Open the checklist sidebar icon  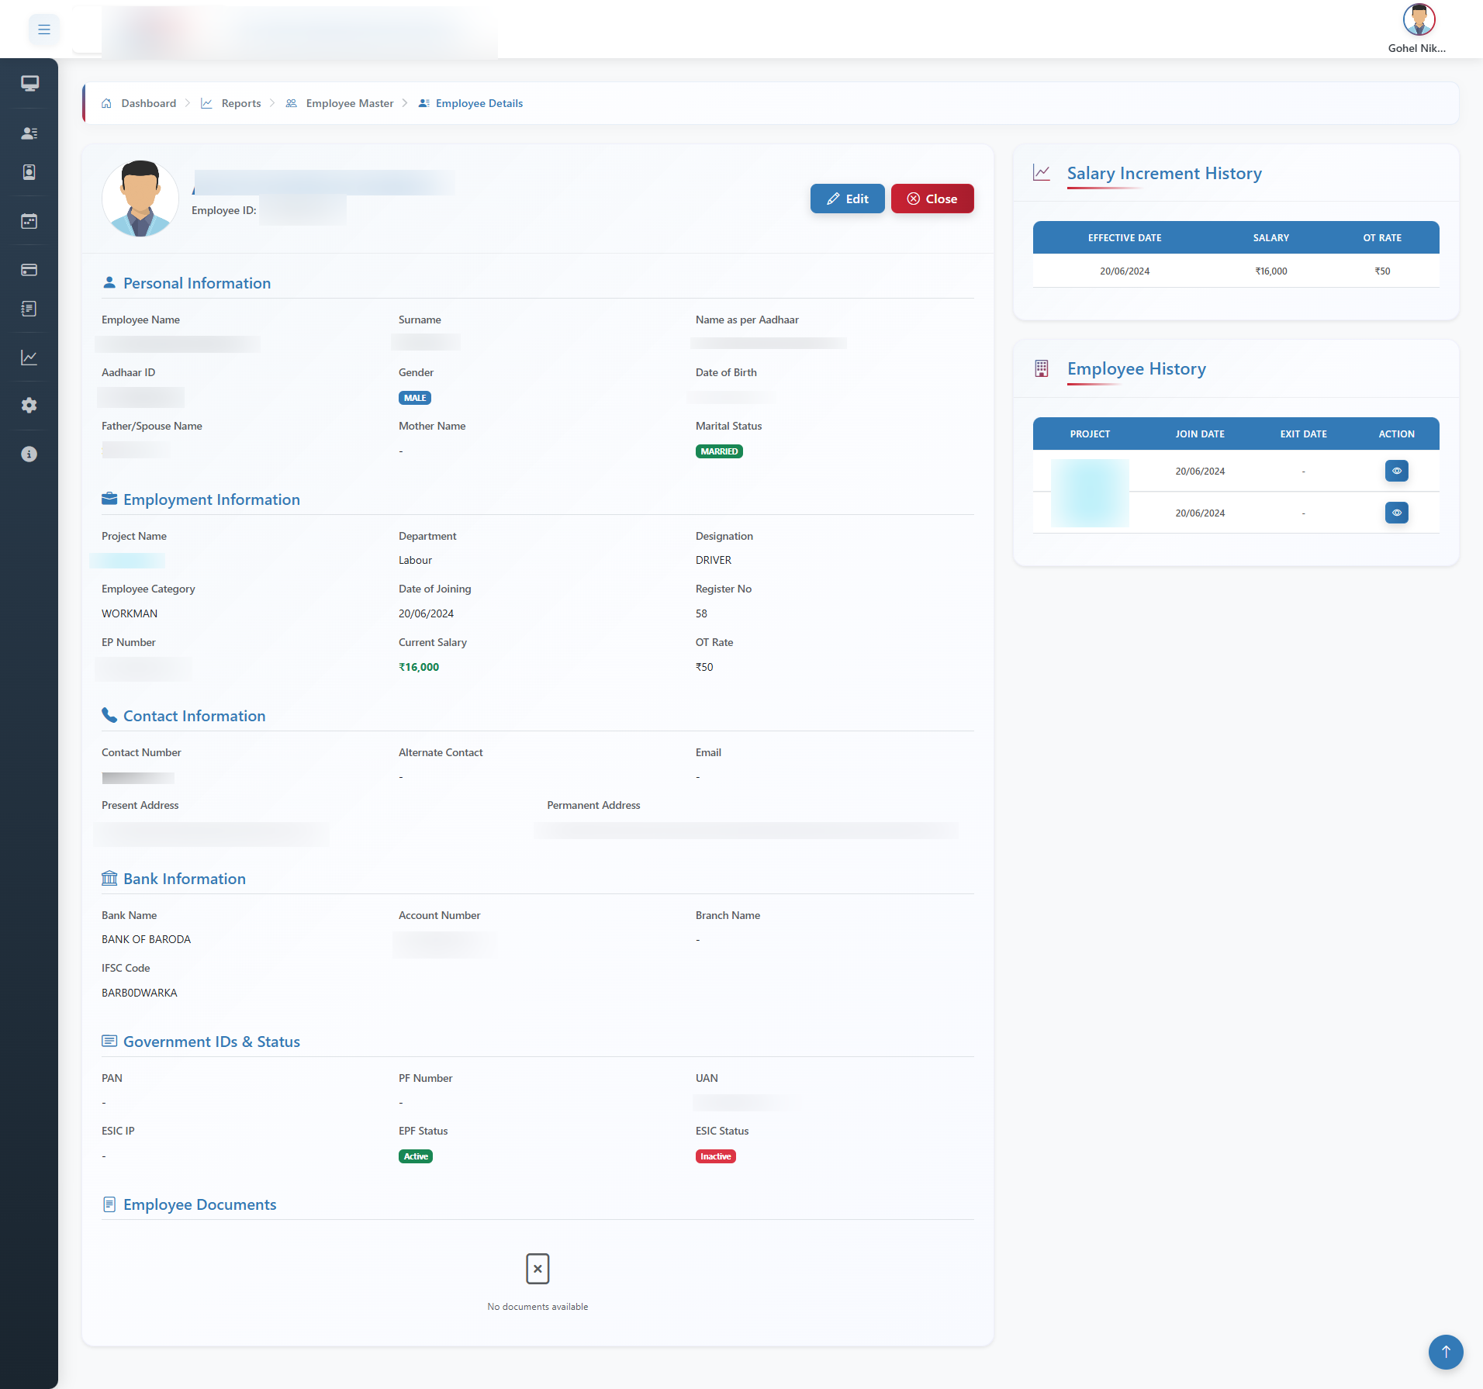29,309
